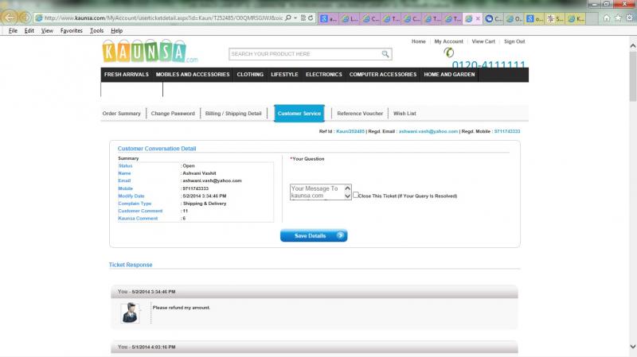
Task: Click the helpline number 0120-4111111
Action: coord(489,64)
